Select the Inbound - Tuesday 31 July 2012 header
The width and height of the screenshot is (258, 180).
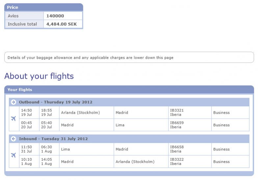click(x=53, y=139)
